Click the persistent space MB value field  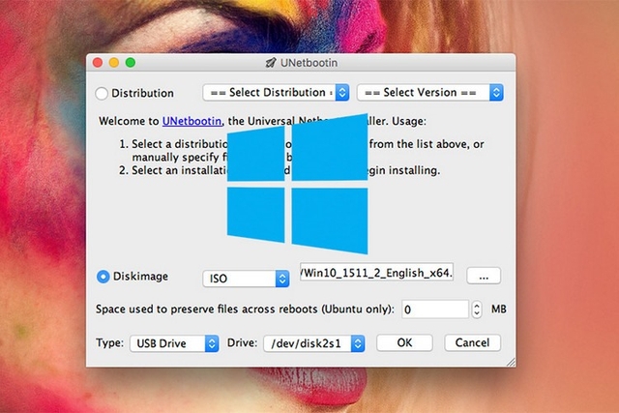pos(435,310)
